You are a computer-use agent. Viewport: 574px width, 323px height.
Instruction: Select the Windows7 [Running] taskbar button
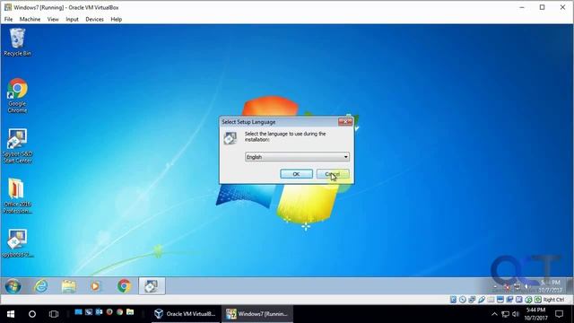coord(257,314)
